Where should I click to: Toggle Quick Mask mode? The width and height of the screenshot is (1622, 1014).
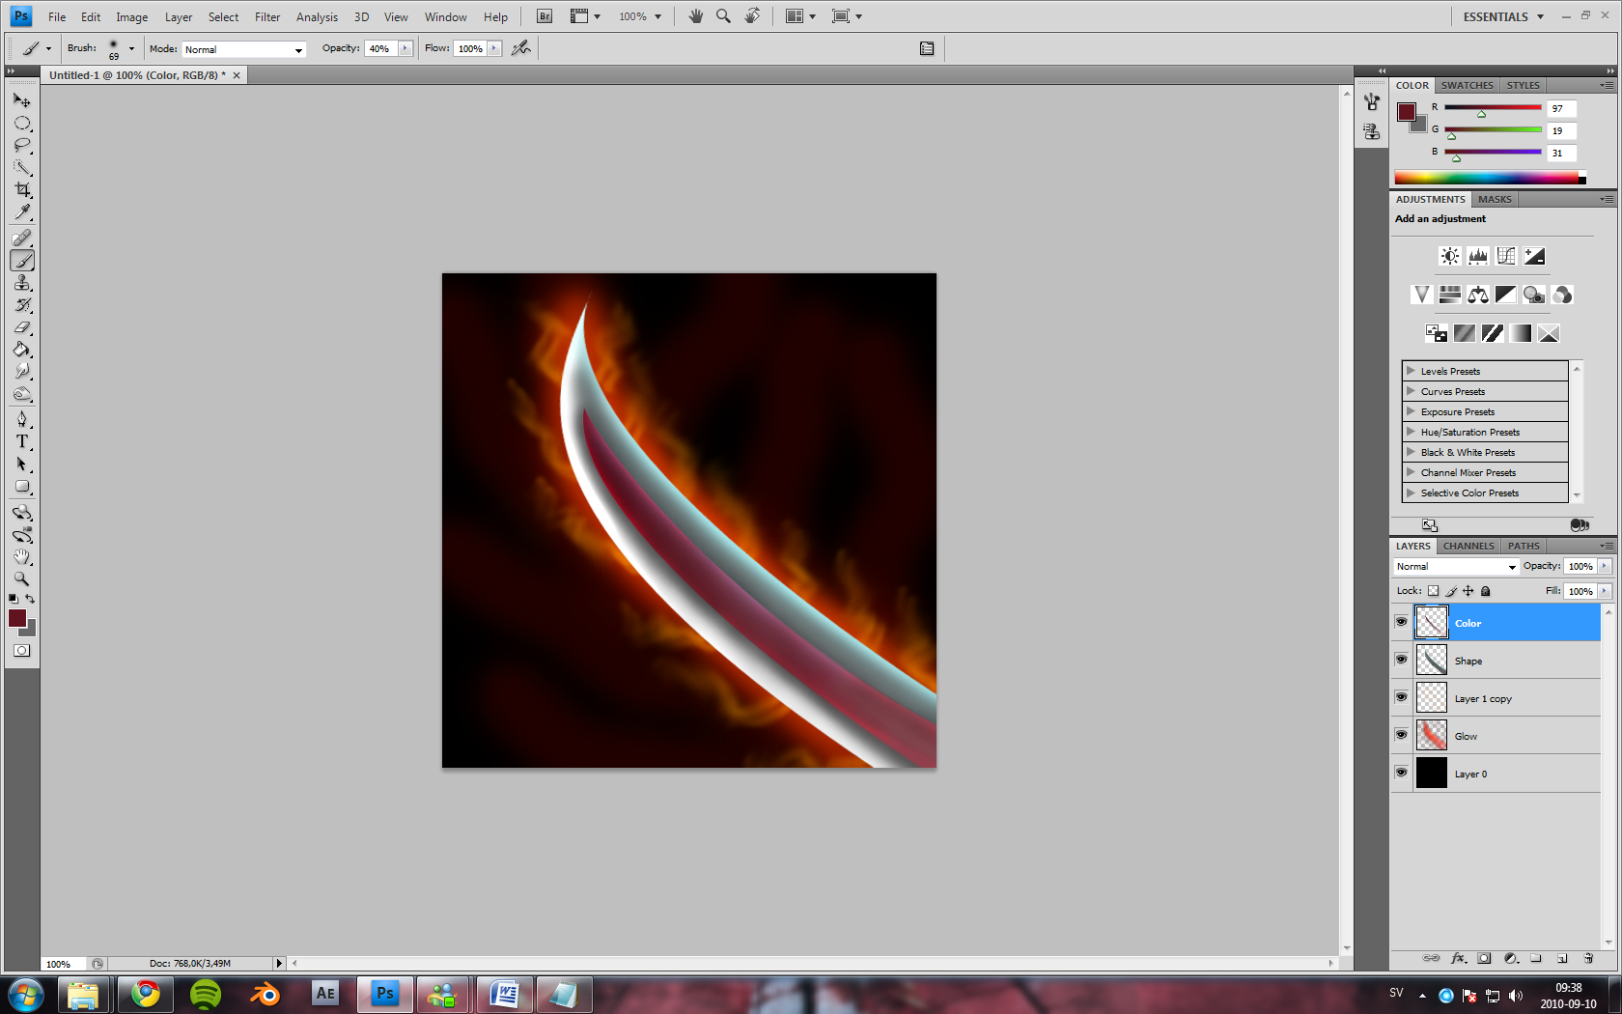click(21, 651)
